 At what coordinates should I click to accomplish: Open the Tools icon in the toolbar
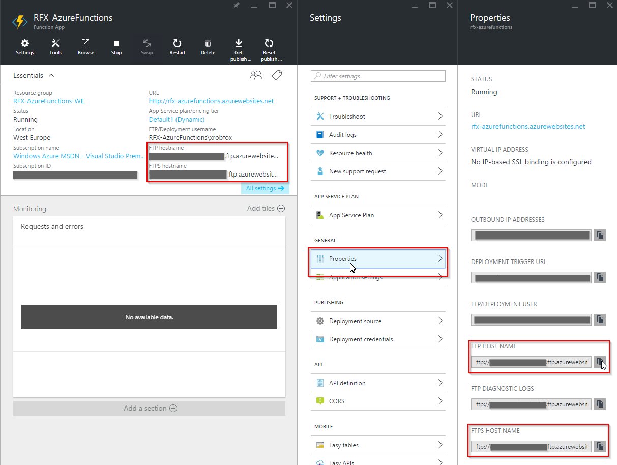click(x=55, y=44)
